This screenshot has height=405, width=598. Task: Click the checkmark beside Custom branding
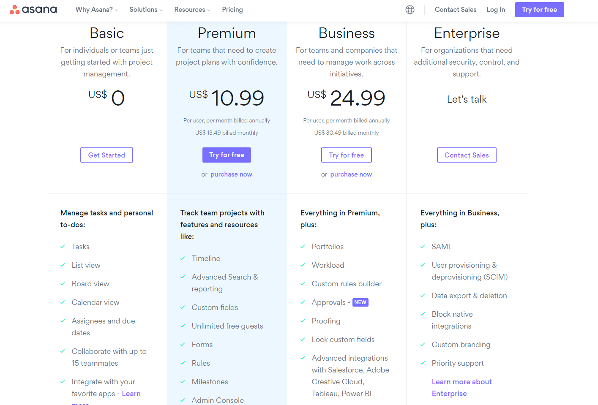click(x=423, y=344)
